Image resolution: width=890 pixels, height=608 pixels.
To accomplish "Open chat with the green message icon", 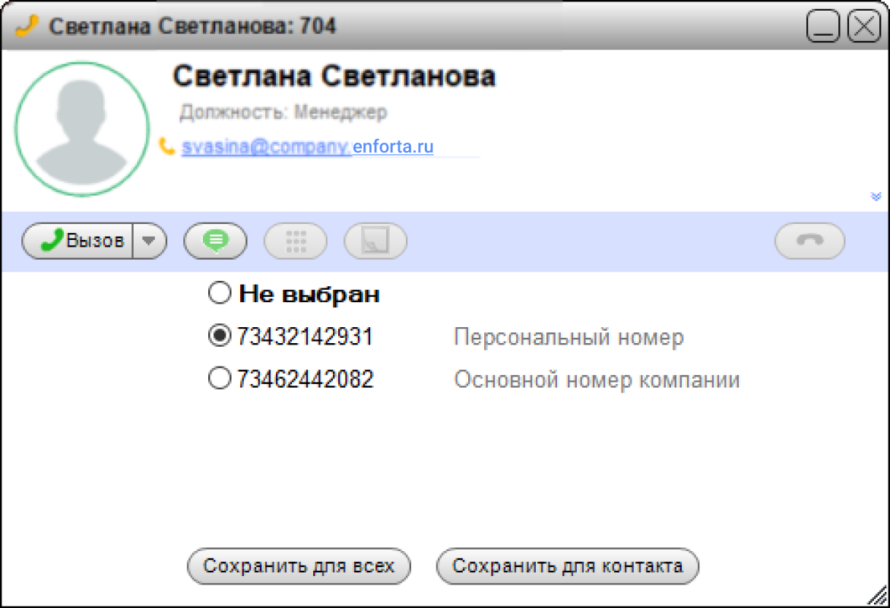I will click(x=215, y=241).
